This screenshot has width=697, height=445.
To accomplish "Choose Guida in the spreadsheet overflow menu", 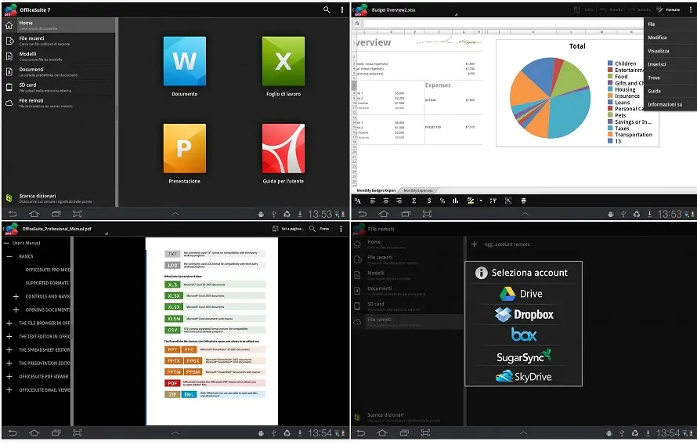I will (670, 91).
